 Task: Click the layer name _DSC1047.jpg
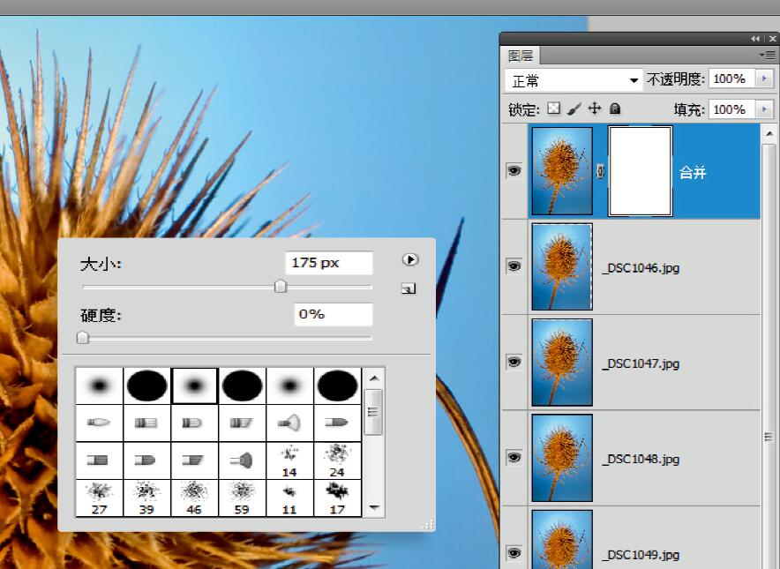[641, 363]
